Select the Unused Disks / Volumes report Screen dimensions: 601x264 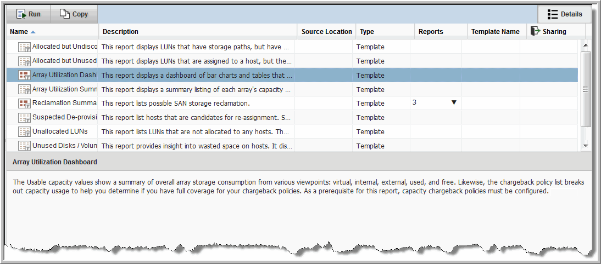[64, 146]
